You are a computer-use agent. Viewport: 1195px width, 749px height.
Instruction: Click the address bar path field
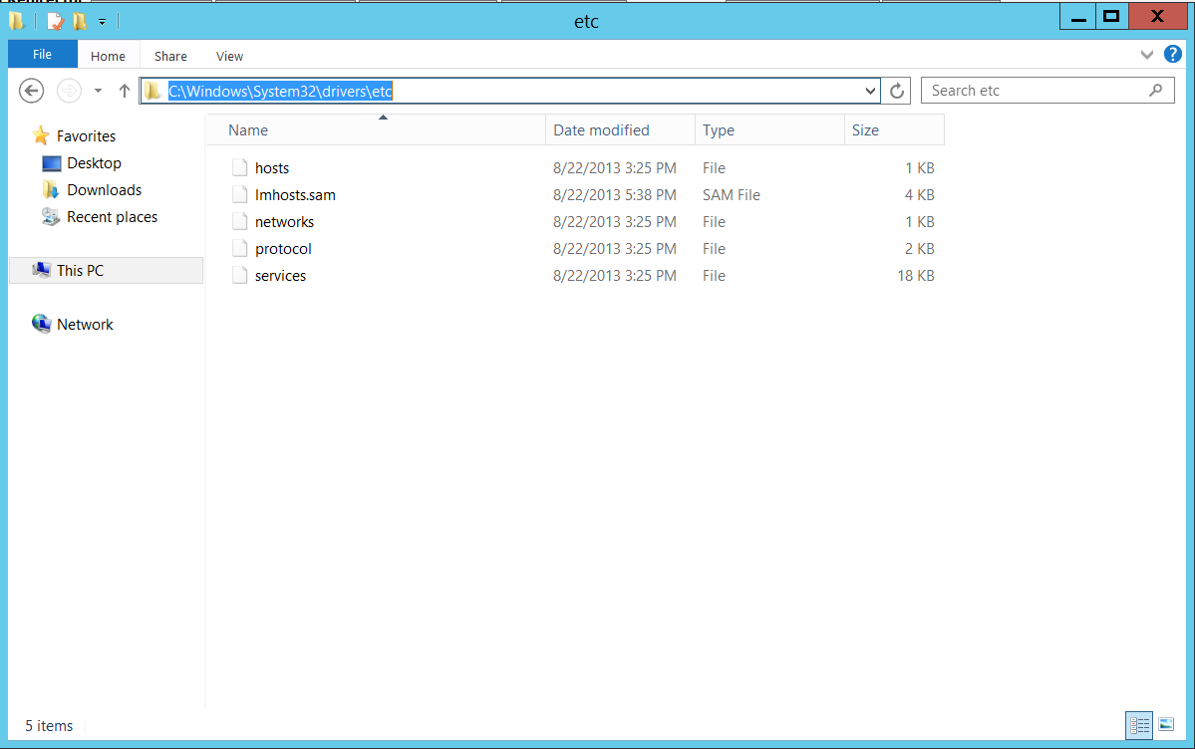click(x=508, y=91)
